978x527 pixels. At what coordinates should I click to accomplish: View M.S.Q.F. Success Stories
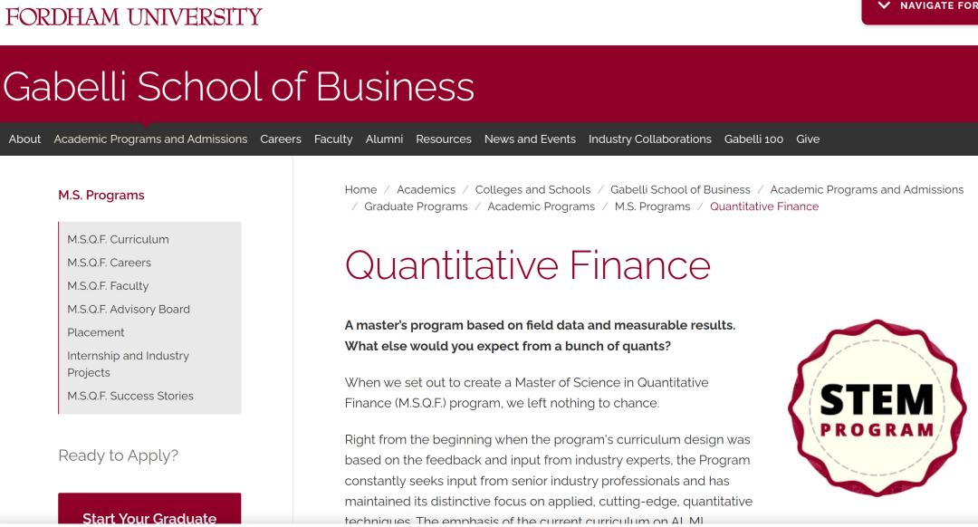130,397
